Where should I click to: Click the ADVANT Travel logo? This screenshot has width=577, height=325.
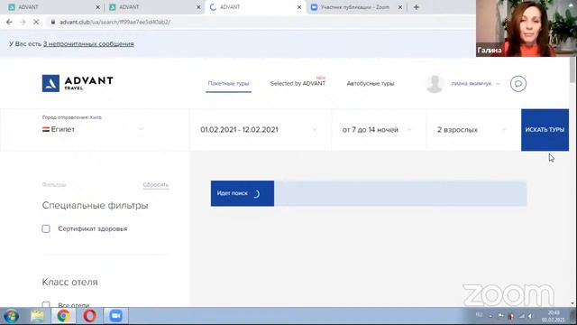pos(78,83)
